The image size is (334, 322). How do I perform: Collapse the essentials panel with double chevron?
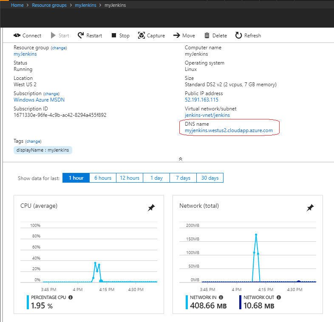point(181,159)
